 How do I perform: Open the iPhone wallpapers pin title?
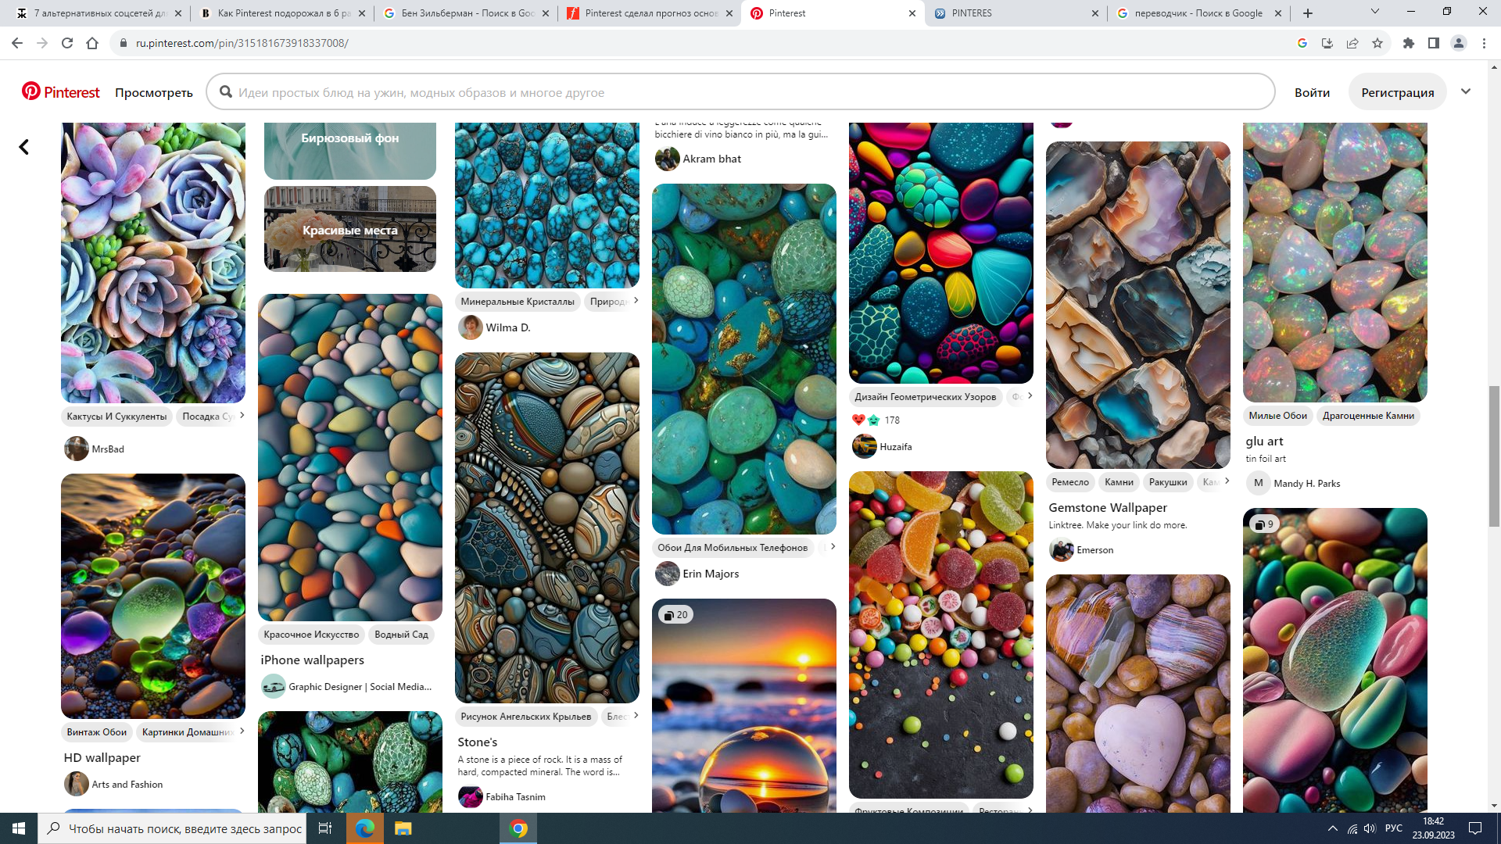pyautogui.click(x=313, y=660)
